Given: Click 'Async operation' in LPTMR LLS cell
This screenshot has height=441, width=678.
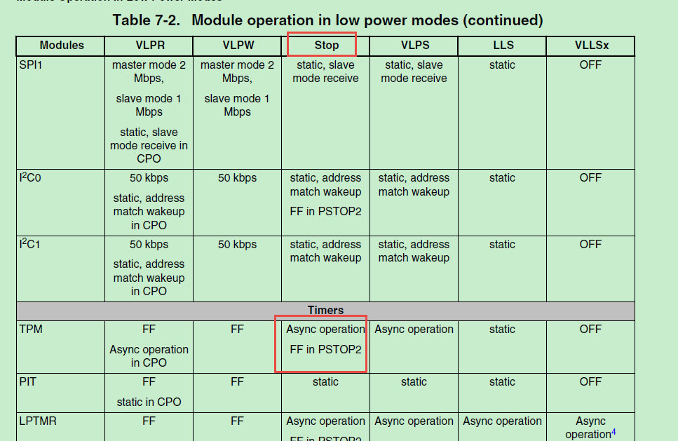Looking at the screenshot, I should coord(502,421).
